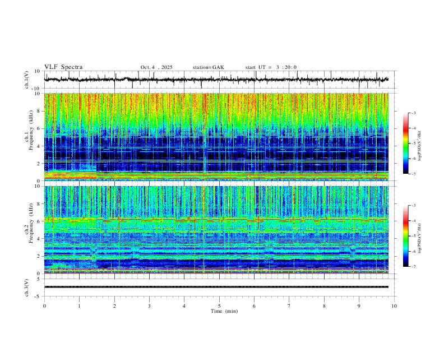The height and width of the screenshot is (343, 444).
Task: Click the date label 'Oct. 4 , 2025'
Action: tap(156, 67)
